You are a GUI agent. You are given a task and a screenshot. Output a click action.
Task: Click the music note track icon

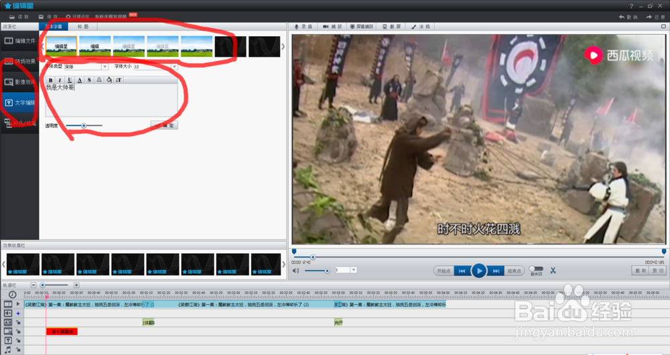click(7, 350)
